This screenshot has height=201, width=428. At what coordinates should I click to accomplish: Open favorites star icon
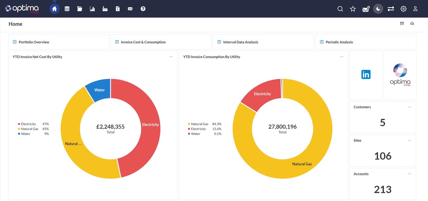[x=353, y=9]
